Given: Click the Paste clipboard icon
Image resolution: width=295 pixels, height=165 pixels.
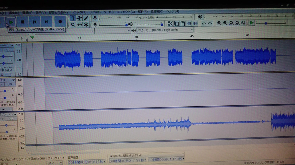Looking at the screenshot, I should coord(183,24).
